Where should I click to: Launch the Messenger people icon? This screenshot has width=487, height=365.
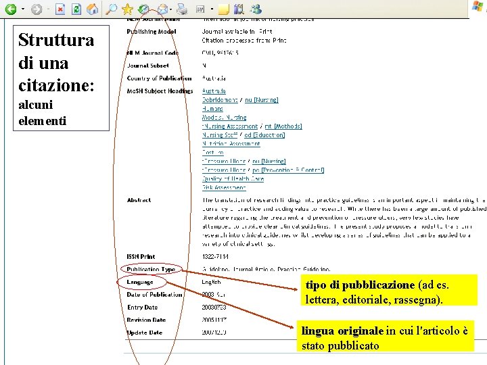[256, 9]
